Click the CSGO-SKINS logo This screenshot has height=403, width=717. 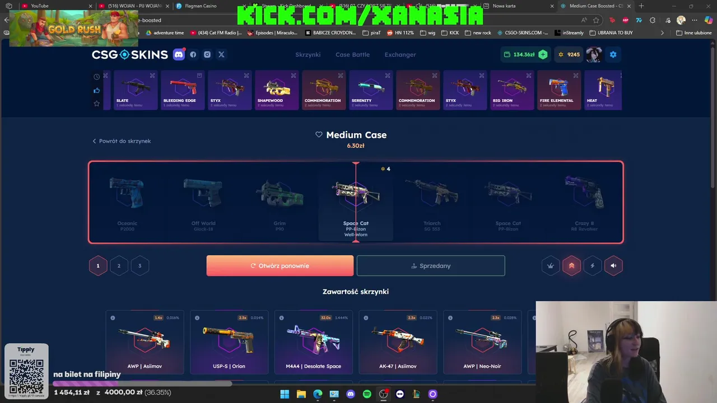130,54
